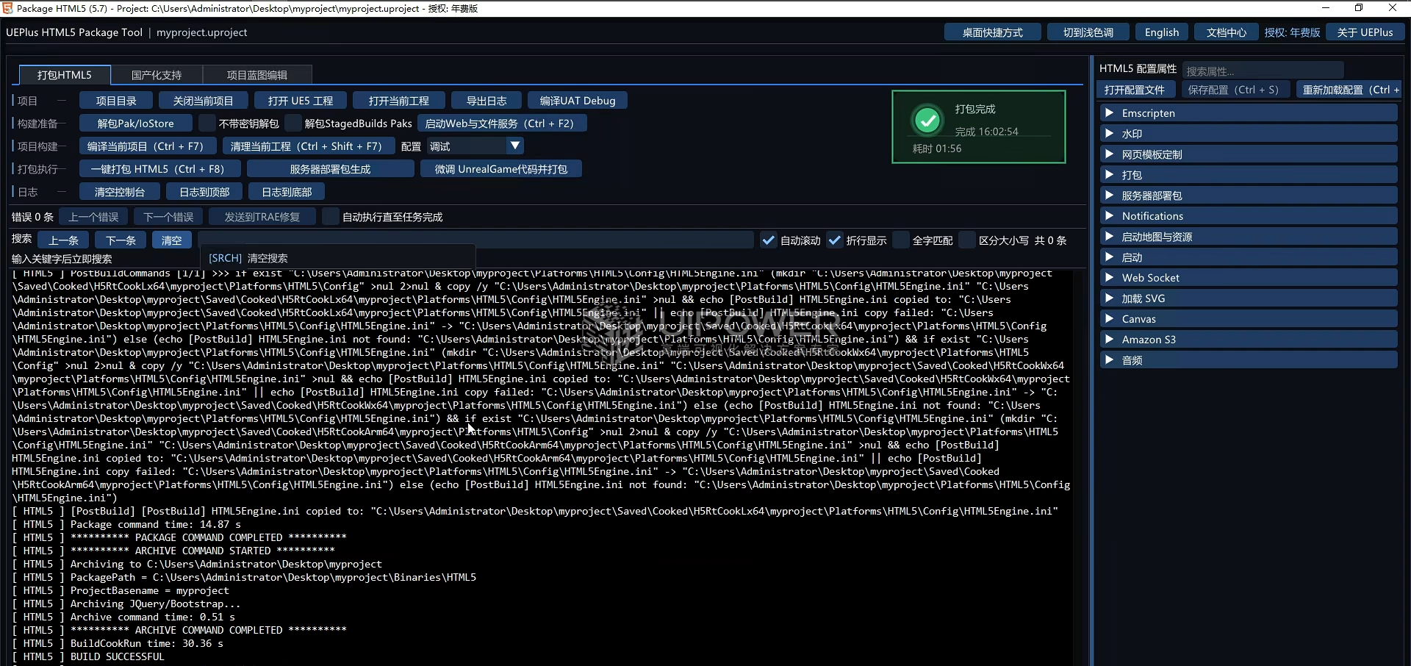Click the green checkmark completion icon
This screenshot has width=1411, height=666.
[x=927, y=120]
